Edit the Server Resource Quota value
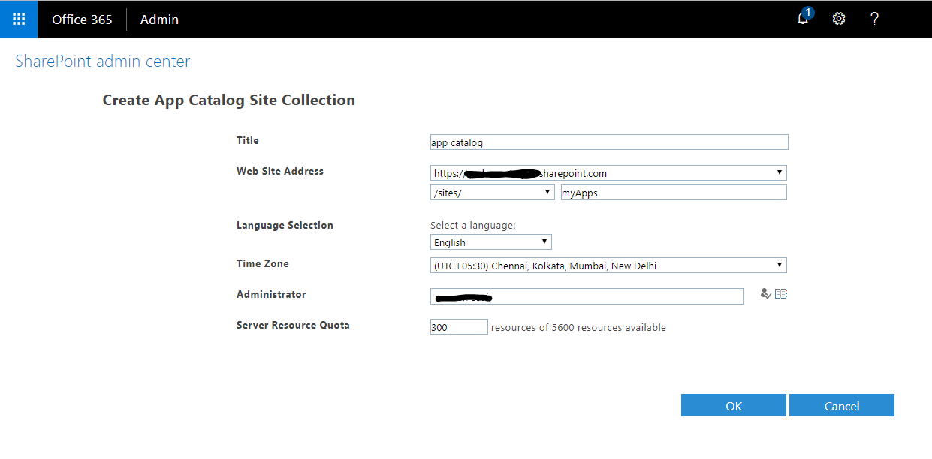This screenshot has height=459, width=932. tap(459, 326)
